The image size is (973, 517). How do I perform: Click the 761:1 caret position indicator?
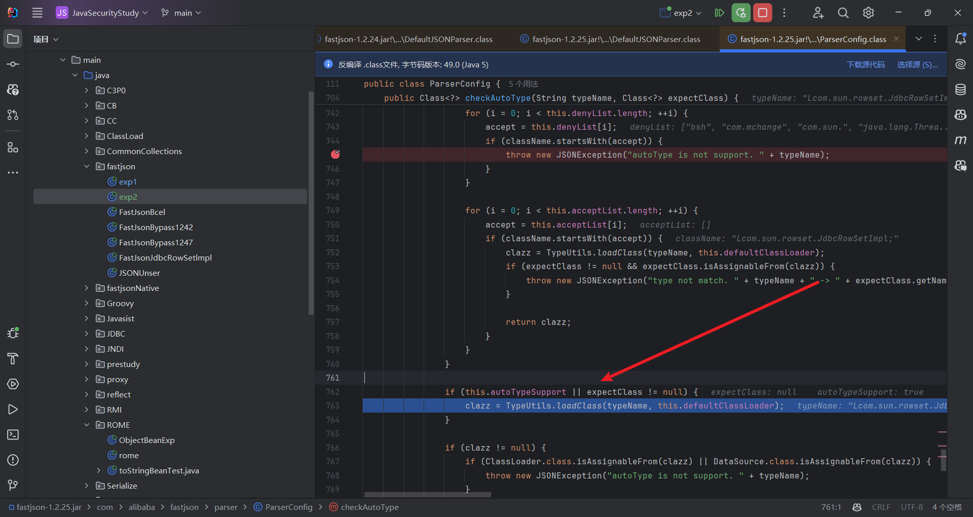click(x=831, y=507)
